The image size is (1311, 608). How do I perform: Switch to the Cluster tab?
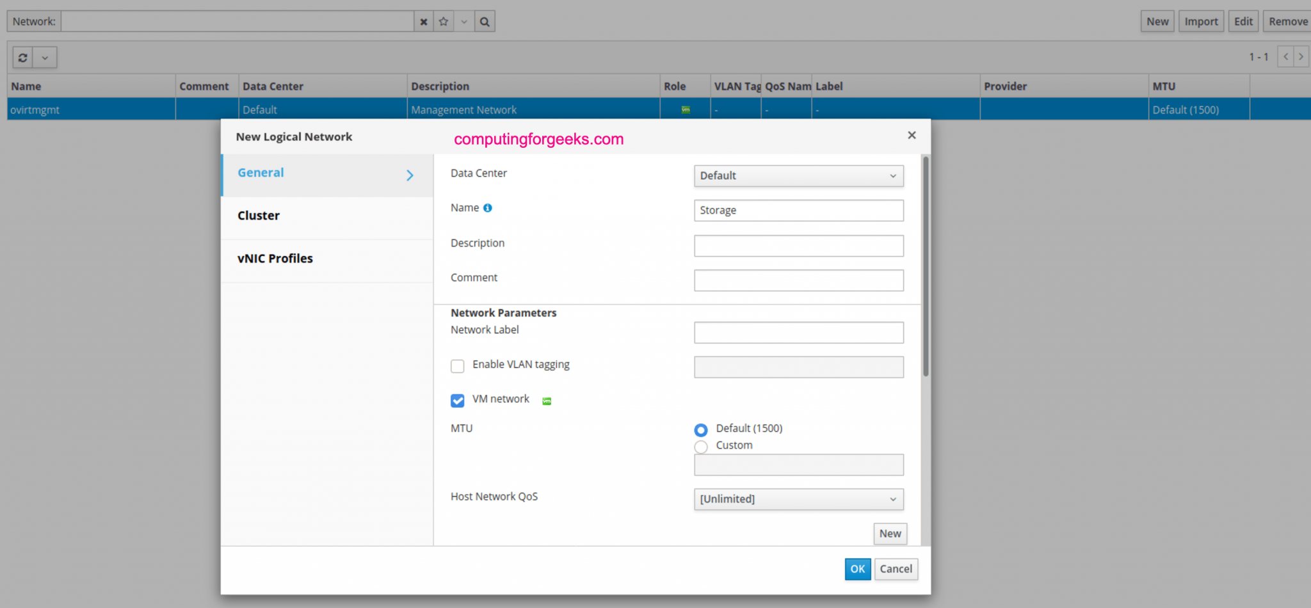point(258,215)
